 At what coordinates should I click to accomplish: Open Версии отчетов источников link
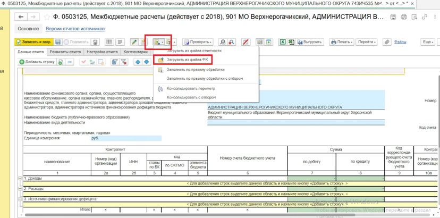pos(75,29)
